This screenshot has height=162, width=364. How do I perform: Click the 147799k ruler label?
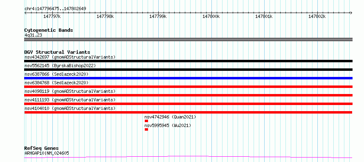coord(158,17)
